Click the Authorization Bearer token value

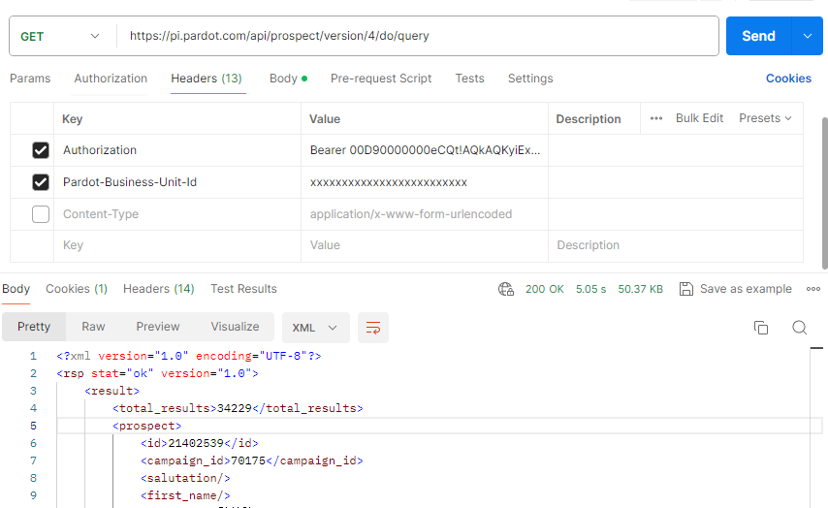[425, 150]
